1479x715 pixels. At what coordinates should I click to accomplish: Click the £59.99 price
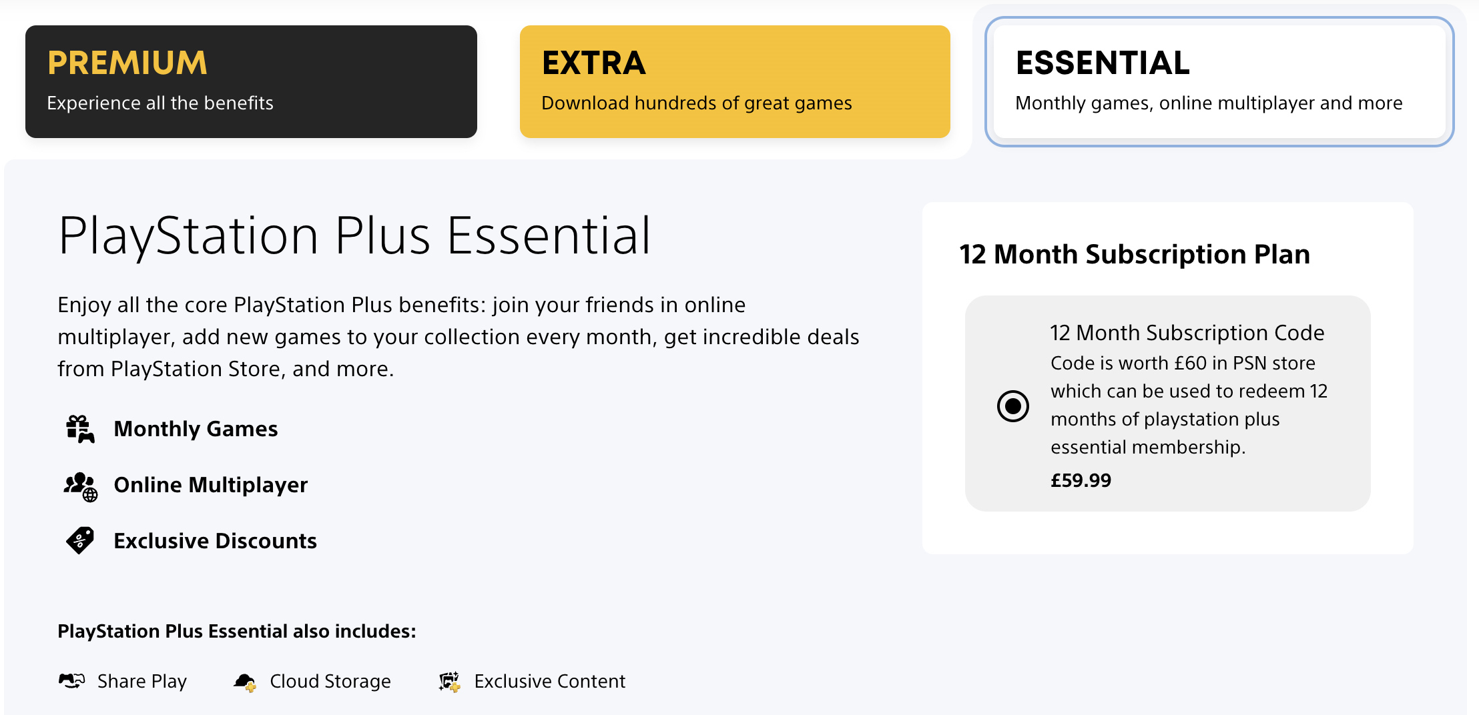pyautogui.click(x=1081, y=480)
